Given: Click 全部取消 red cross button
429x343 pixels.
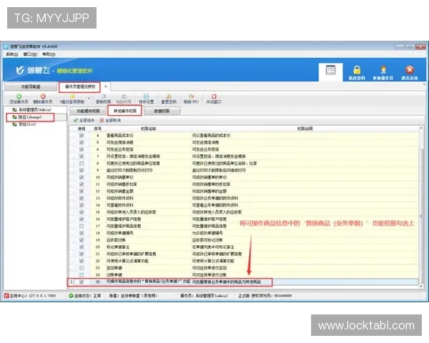Looking at the screenshot, I should coord(110,120).
